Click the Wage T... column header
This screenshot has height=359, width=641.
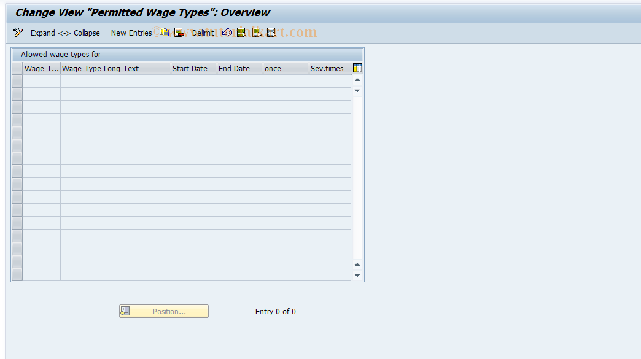click(42, 68)
